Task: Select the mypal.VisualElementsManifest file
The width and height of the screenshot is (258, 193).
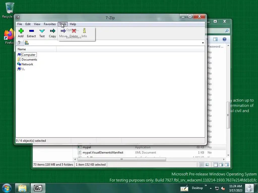Action: coord(103,153)
